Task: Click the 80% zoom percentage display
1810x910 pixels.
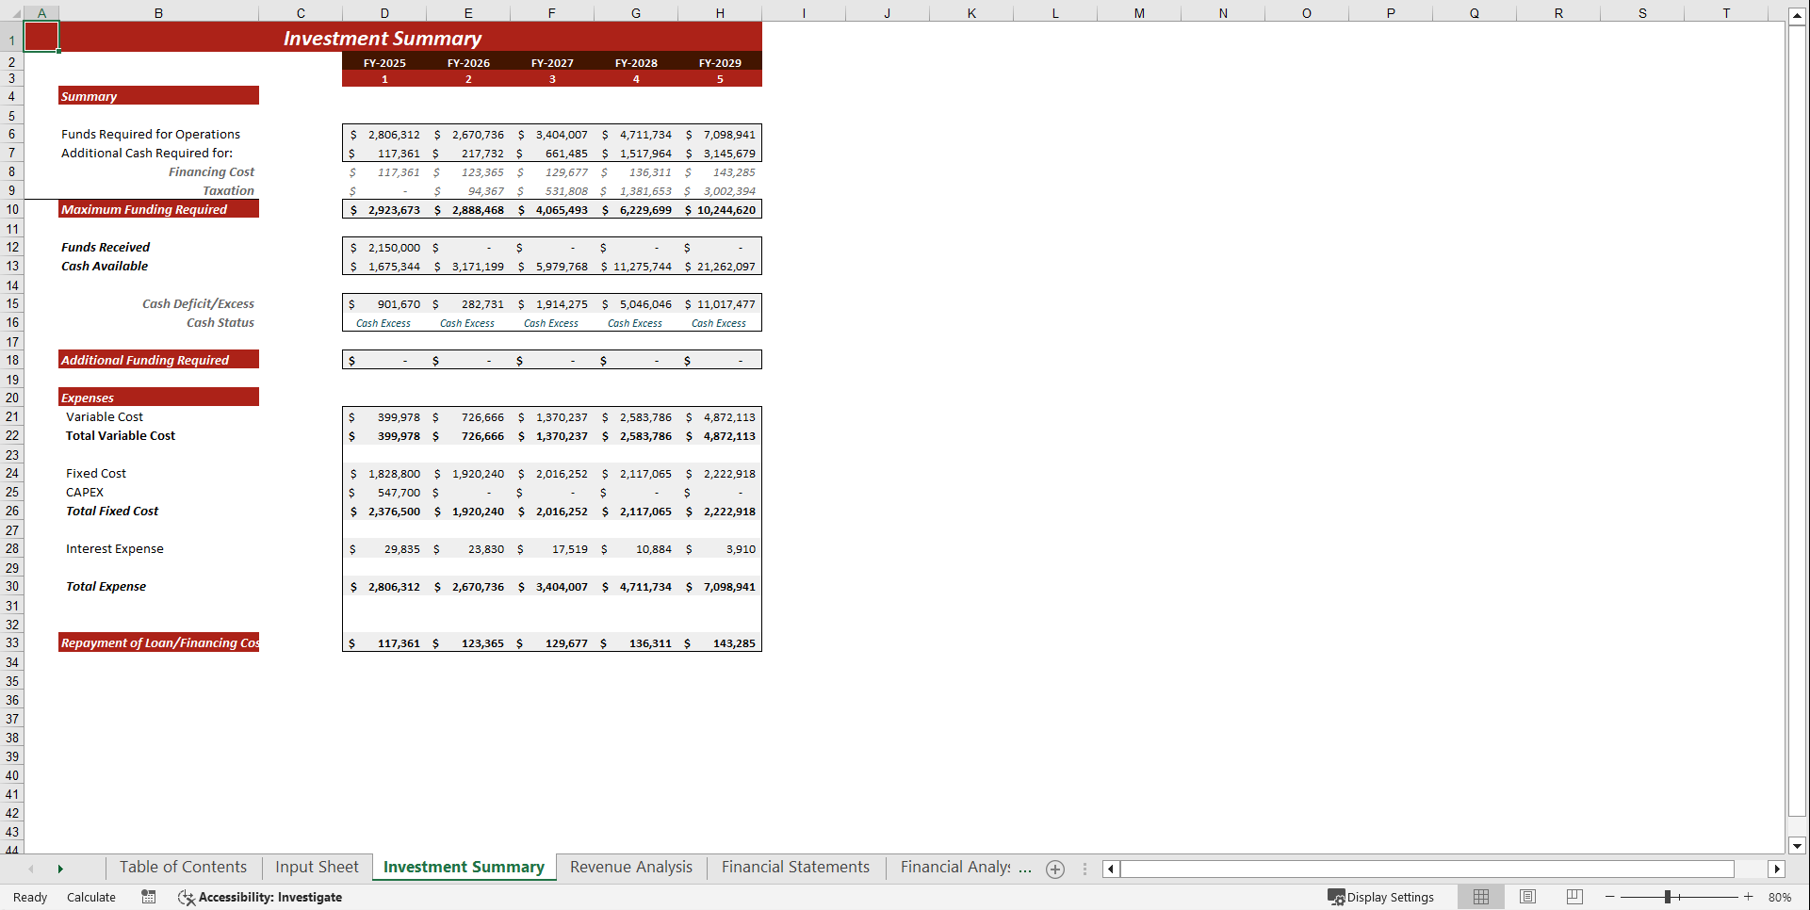Action: [1779, 897]
